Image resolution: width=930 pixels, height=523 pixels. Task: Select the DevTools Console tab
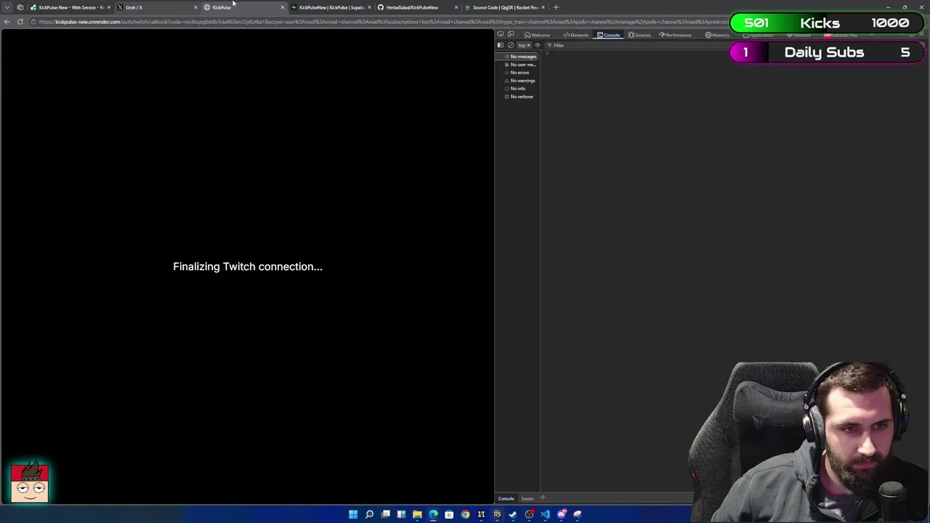pos(609,35)
